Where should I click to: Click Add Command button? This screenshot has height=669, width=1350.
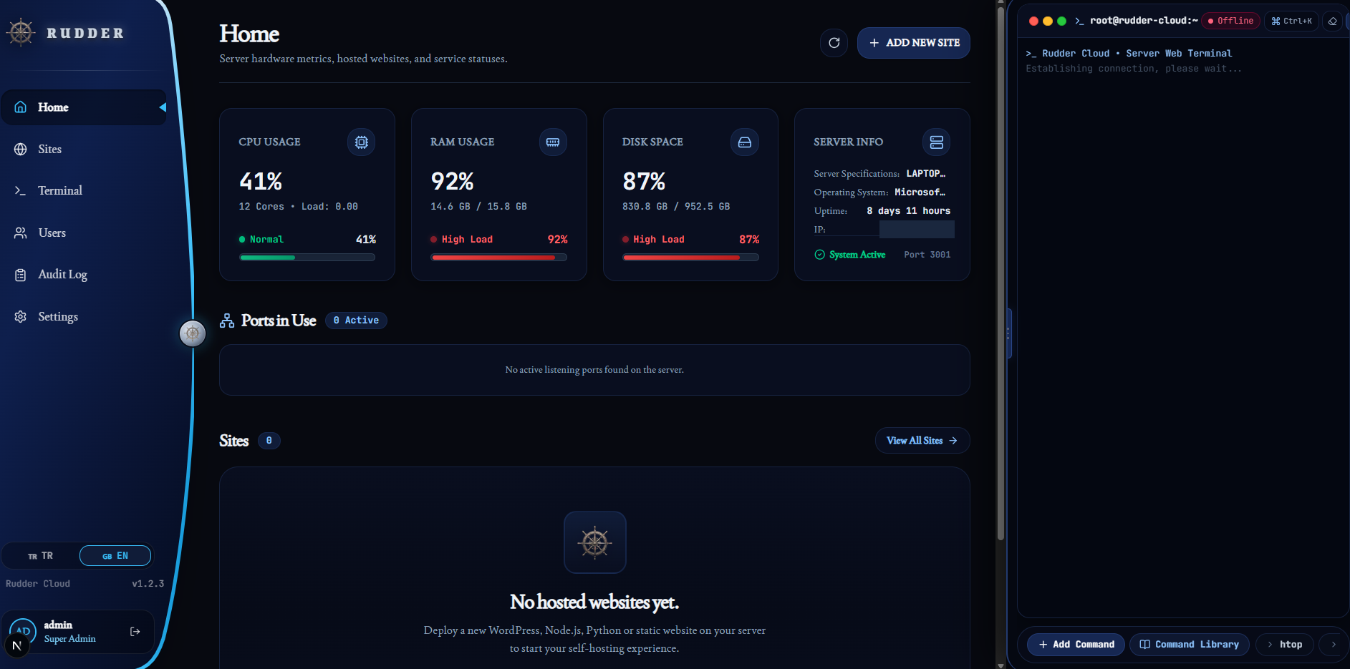1076,645
